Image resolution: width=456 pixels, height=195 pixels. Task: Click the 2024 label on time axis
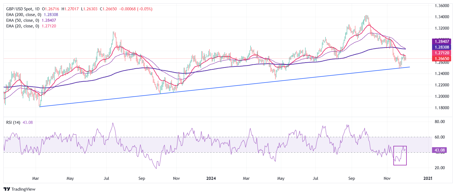(211, 178)
